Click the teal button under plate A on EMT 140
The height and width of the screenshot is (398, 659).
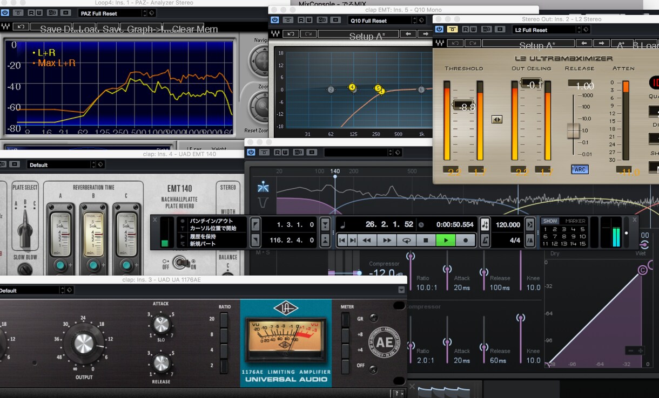60,265
